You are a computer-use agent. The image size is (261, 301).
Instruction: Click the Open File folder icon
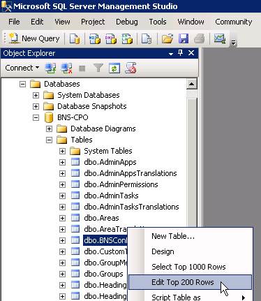click(x=167, y=38)
